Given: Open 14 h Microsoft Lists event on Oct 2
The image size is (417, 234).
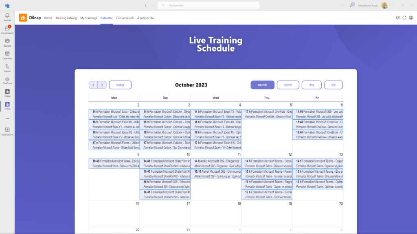Looking at the screenshot, I should click(114, 114).
